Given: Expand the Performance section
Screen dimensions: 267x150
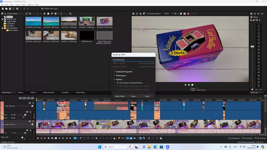Looking at the screenshot, I should pyautogui.click(x=121, y=75).
